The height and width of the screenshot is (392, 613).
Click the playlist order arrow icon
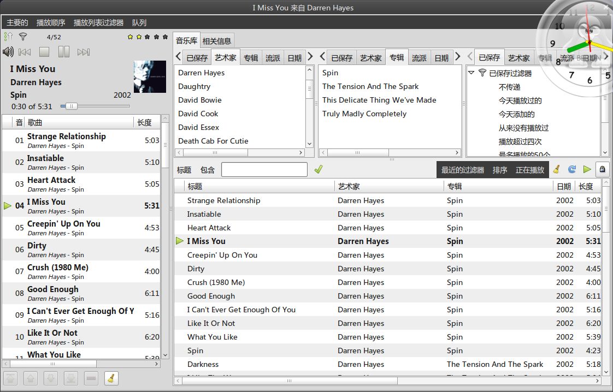point(8,37)
